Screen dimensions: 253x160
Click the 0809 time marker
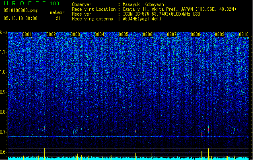(x=220, y=34)
